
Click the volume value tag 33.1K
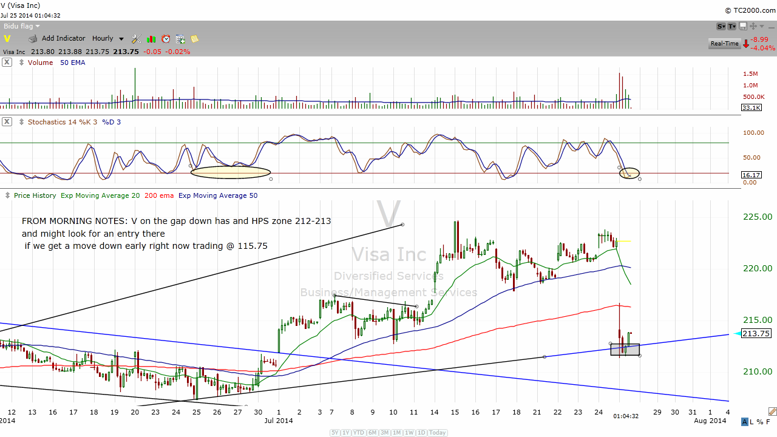pos(752,108)
